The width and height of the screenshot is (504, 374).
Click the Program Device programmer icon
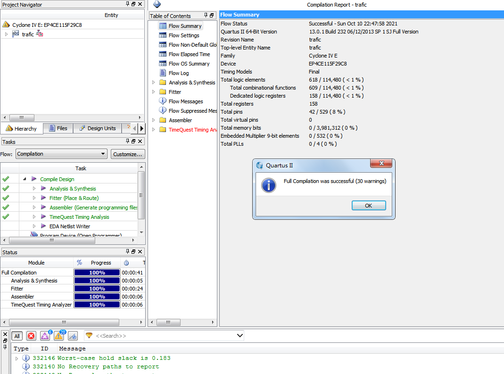point(34,234)
